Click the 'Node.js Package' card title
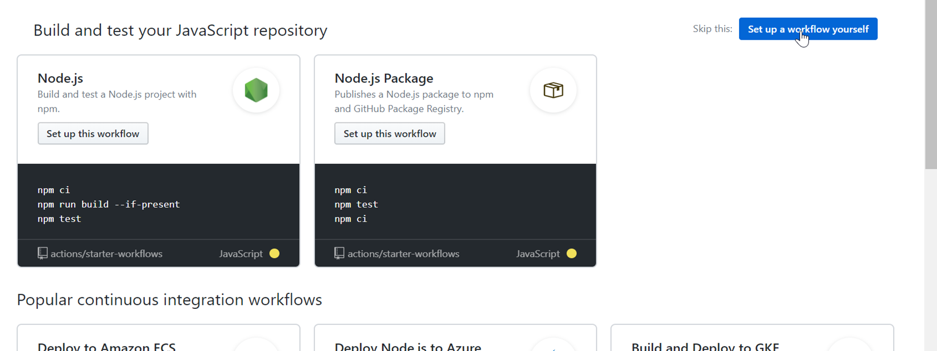937x351 pixels. click(384, 78)
